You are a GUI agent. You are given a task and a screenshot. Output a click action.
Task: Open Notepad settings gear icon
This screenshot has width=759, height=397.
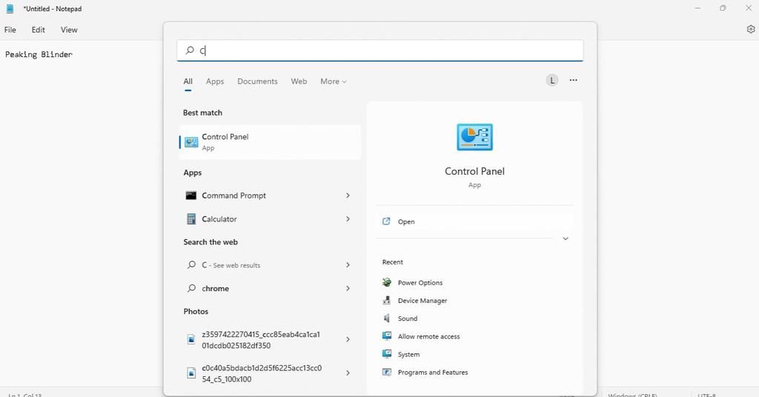point(751,29)
